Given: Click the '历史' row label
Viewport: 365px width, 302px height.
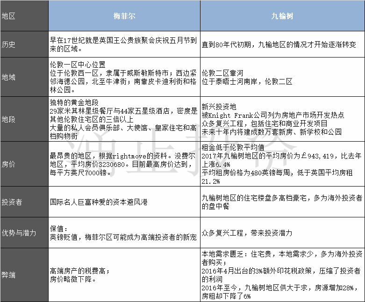Looking at the screenshot, I should coord(24,44).
